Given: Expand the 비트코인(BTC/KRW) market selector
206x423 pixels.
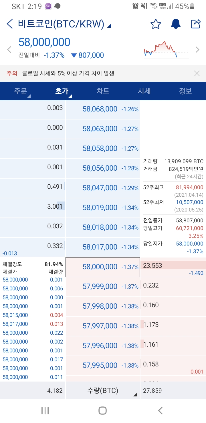Looking at the screenshot, I should click(64, 24).
